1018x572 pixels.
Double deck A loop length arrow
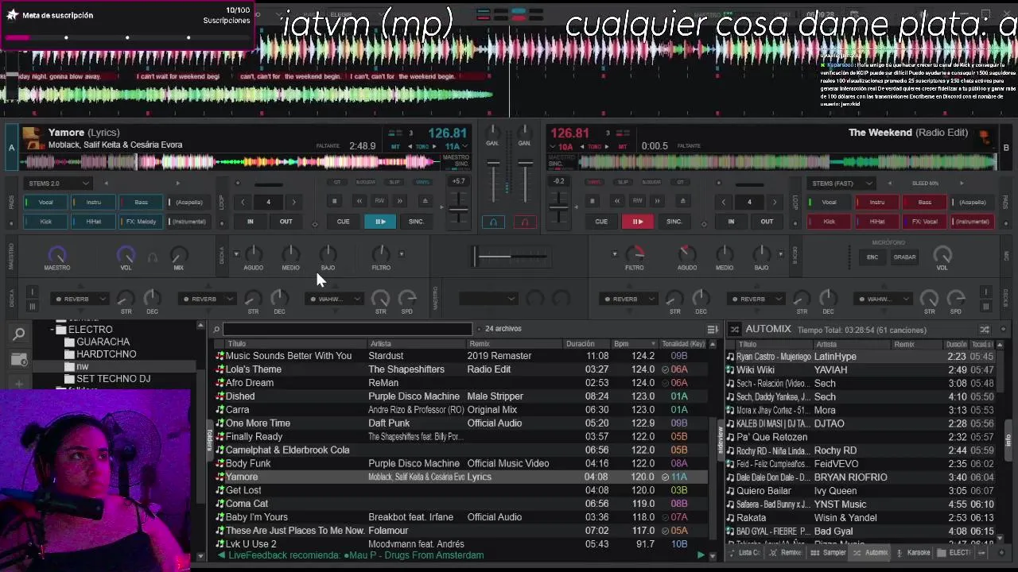pyautogui.click(x=293, y=202)
